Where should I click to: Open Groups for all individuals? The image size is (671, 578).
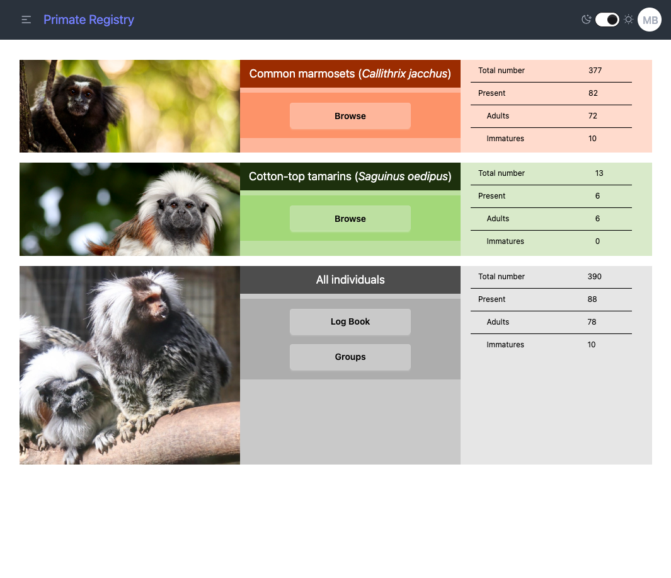[350, 357]
